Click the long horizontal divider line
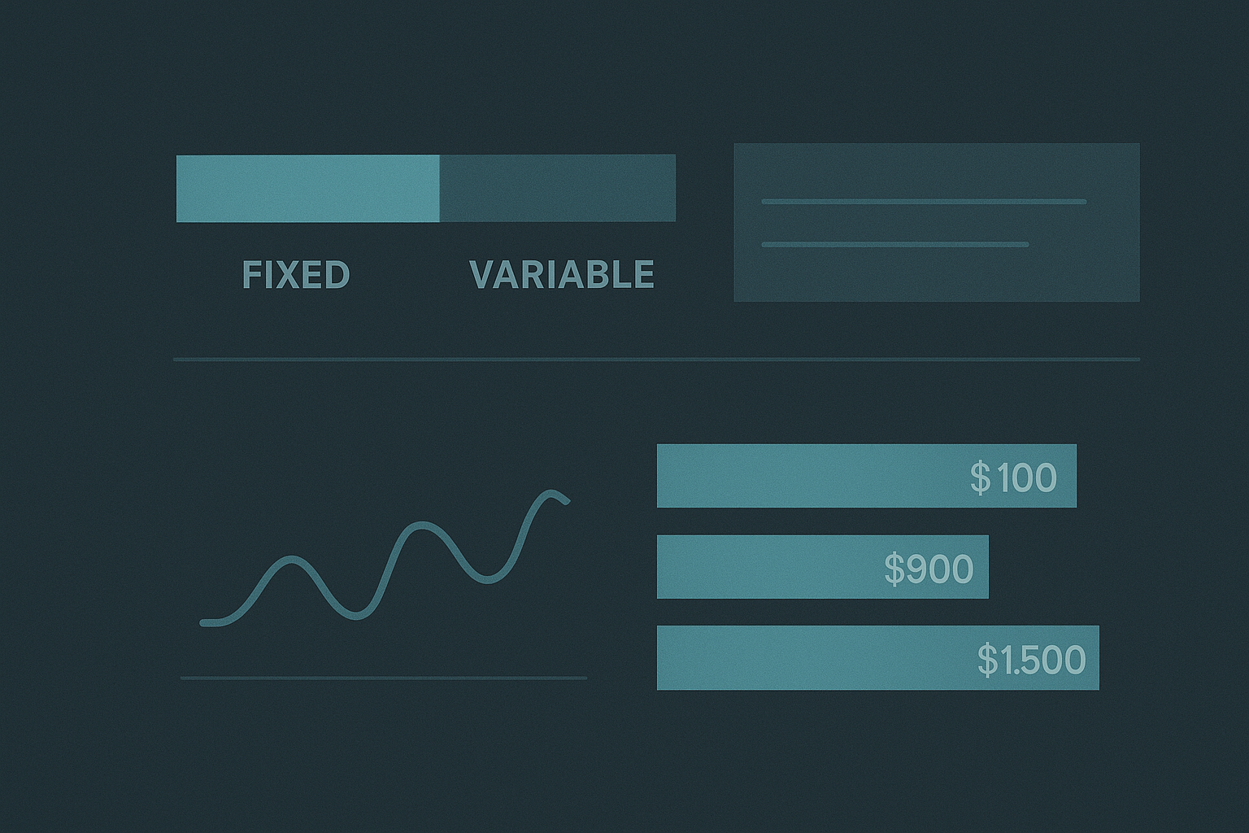The width and height of the screenshot is (1249, 833). [656, 359]
